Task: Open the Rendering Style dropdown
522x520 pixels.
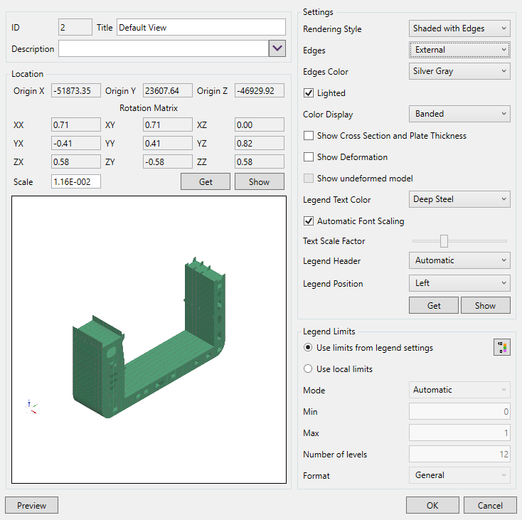Action: (459, 28)
